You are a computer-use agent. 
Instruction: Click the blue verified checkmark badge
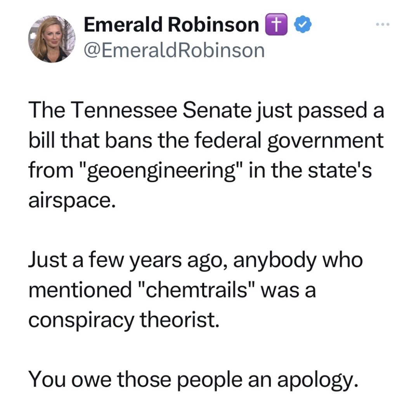(303, 24)
